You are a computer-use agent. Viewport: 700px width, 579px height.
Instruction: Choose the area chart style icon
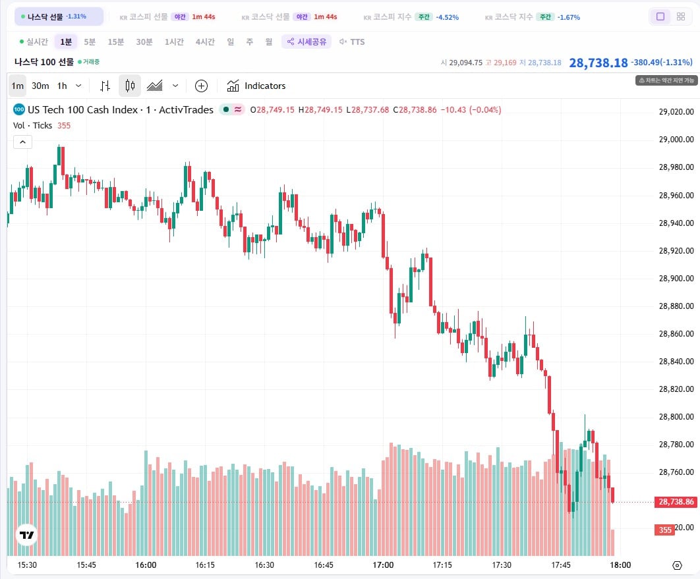coord(154,86)
